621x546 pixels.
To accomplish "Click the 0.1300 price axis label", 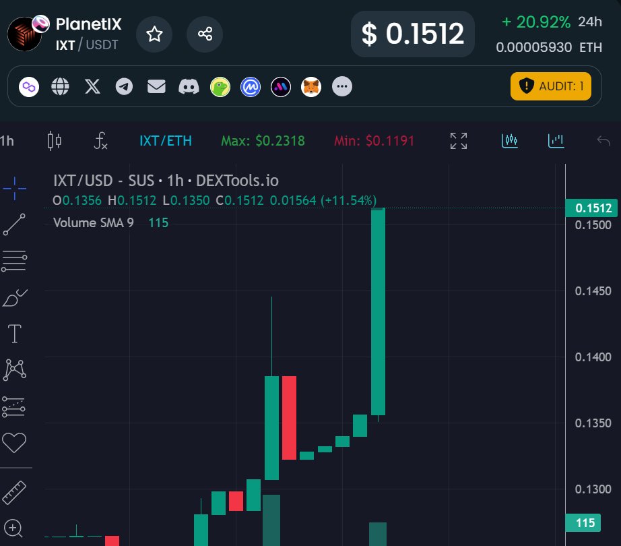I will (x=593, y=489).
